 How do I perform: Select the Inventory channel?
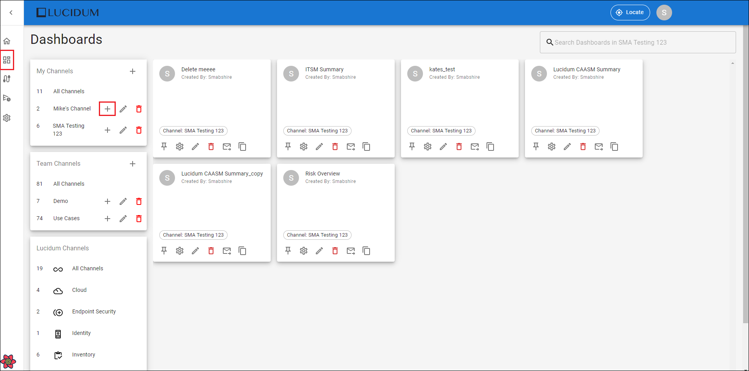[84, 355]
